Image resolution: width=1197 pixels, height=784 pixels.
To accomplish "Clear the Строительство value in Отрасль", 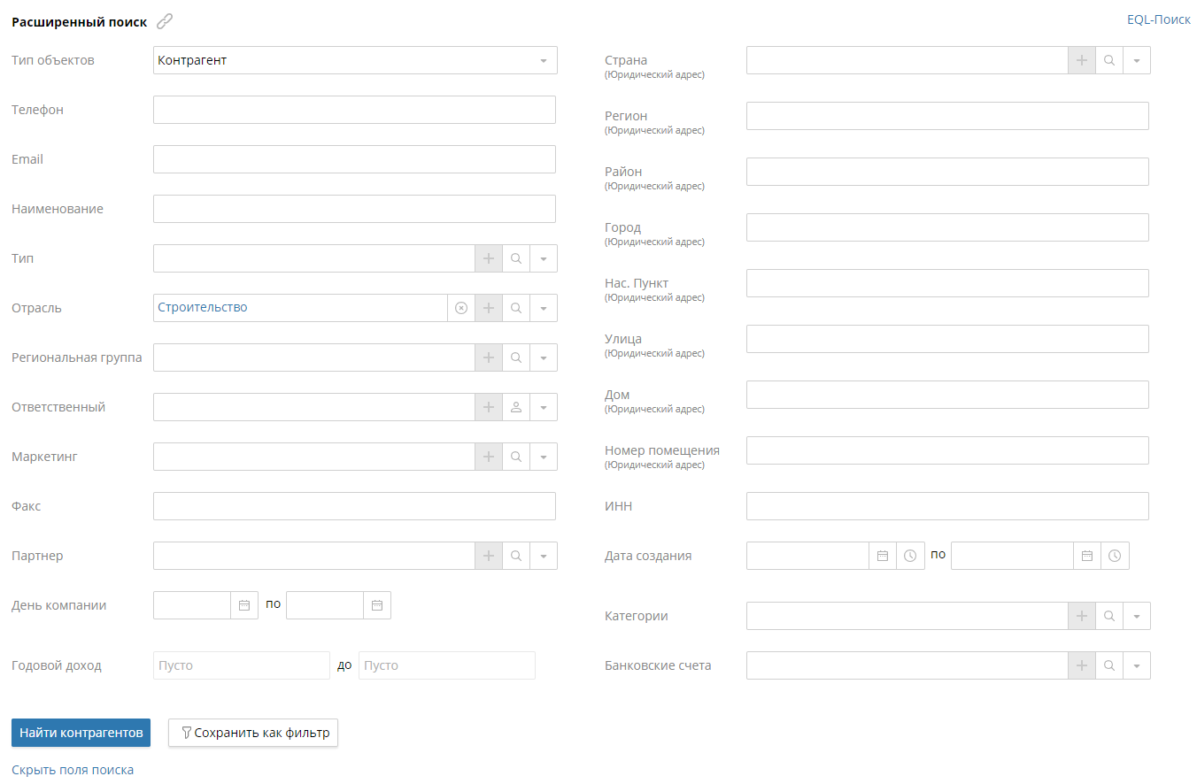I will [460, 308].
